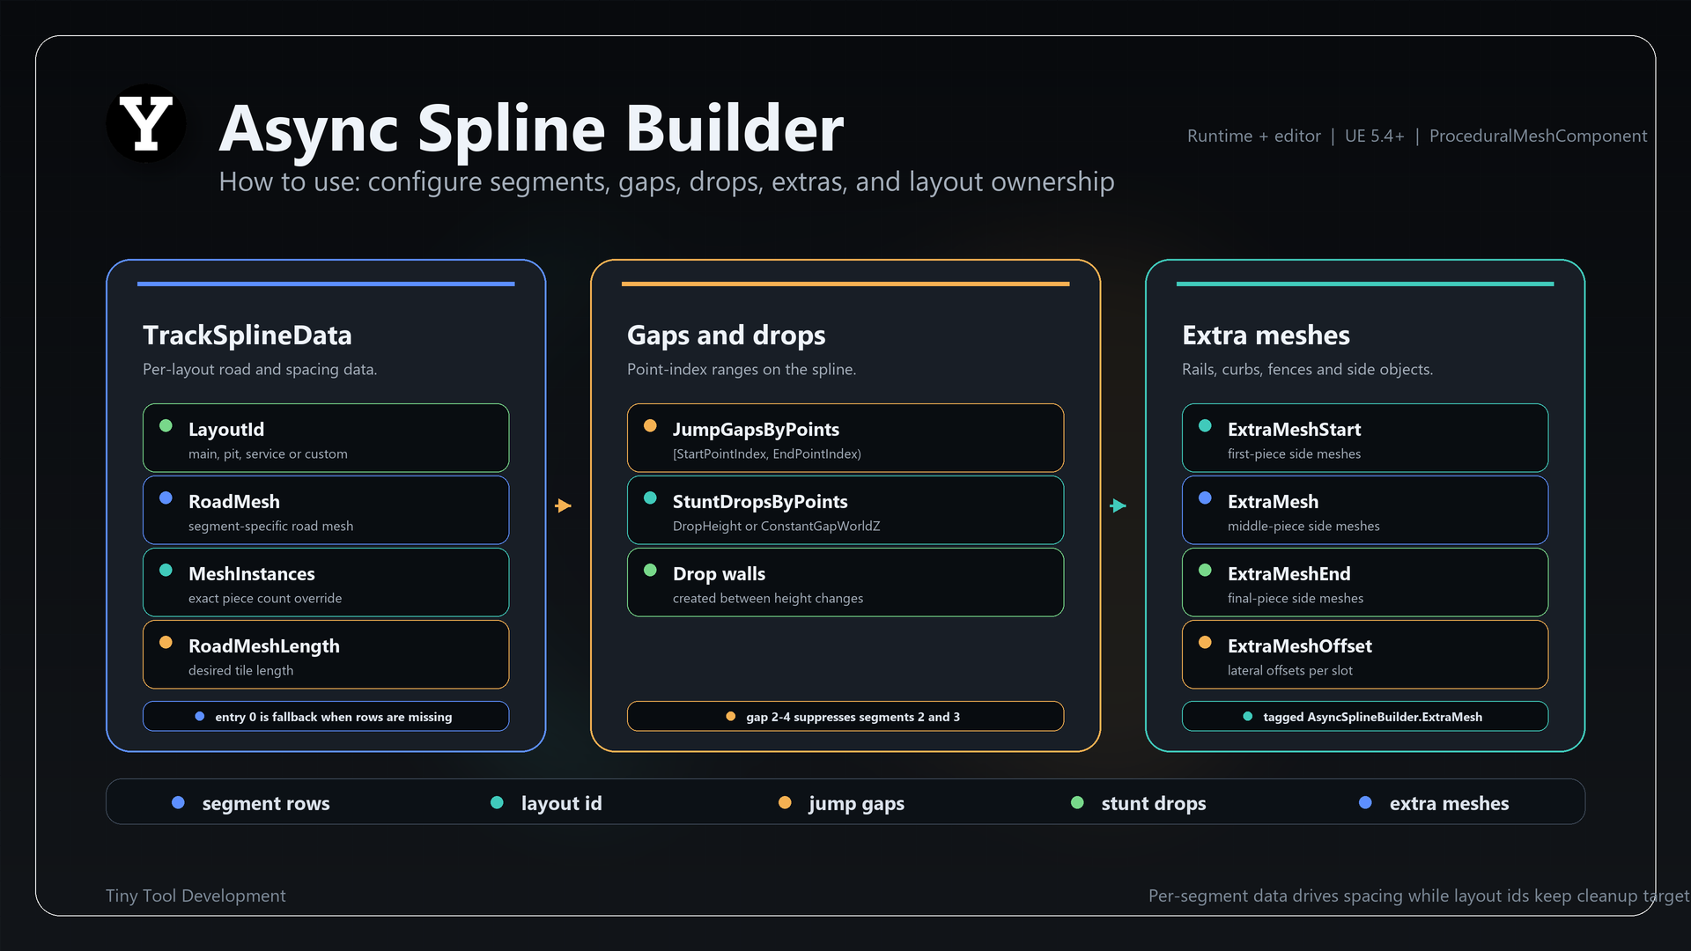
Task: Click the 'Extra meshes' panel heading
Action: point(1266,335)
